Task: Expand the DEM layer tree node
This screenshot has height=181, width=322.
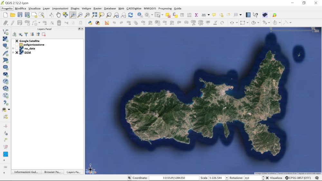Action: (x=13, y=52)
